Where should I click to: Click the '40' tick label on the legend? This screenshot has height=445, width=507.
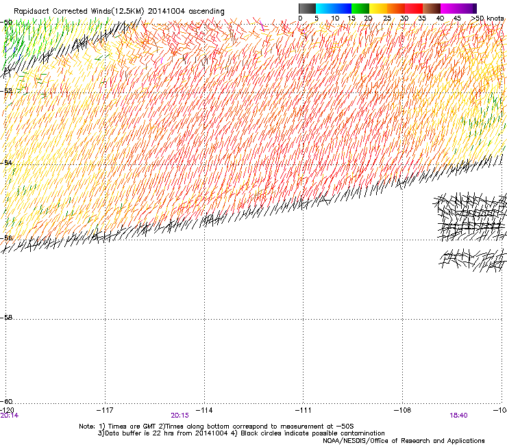tap(440, 18)
